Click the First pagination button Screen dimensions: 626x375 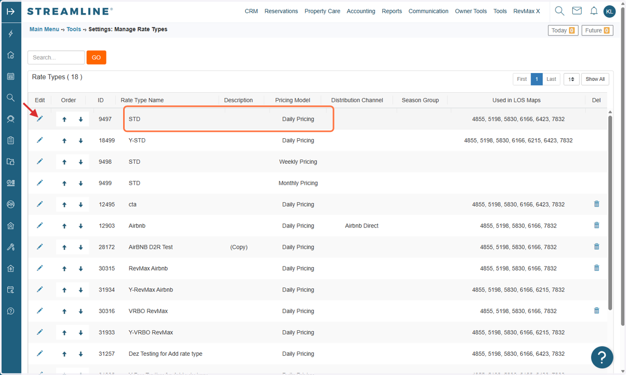click(522, 79)
